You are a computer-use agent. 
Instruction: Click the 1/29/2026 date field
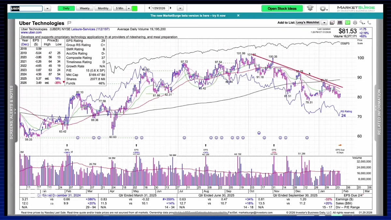[x=160, y=8]
